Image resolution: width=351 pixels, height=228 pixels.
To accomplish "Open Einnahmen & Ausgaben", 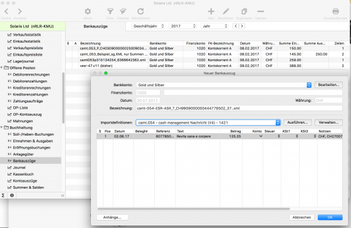I will pos(33,141).
